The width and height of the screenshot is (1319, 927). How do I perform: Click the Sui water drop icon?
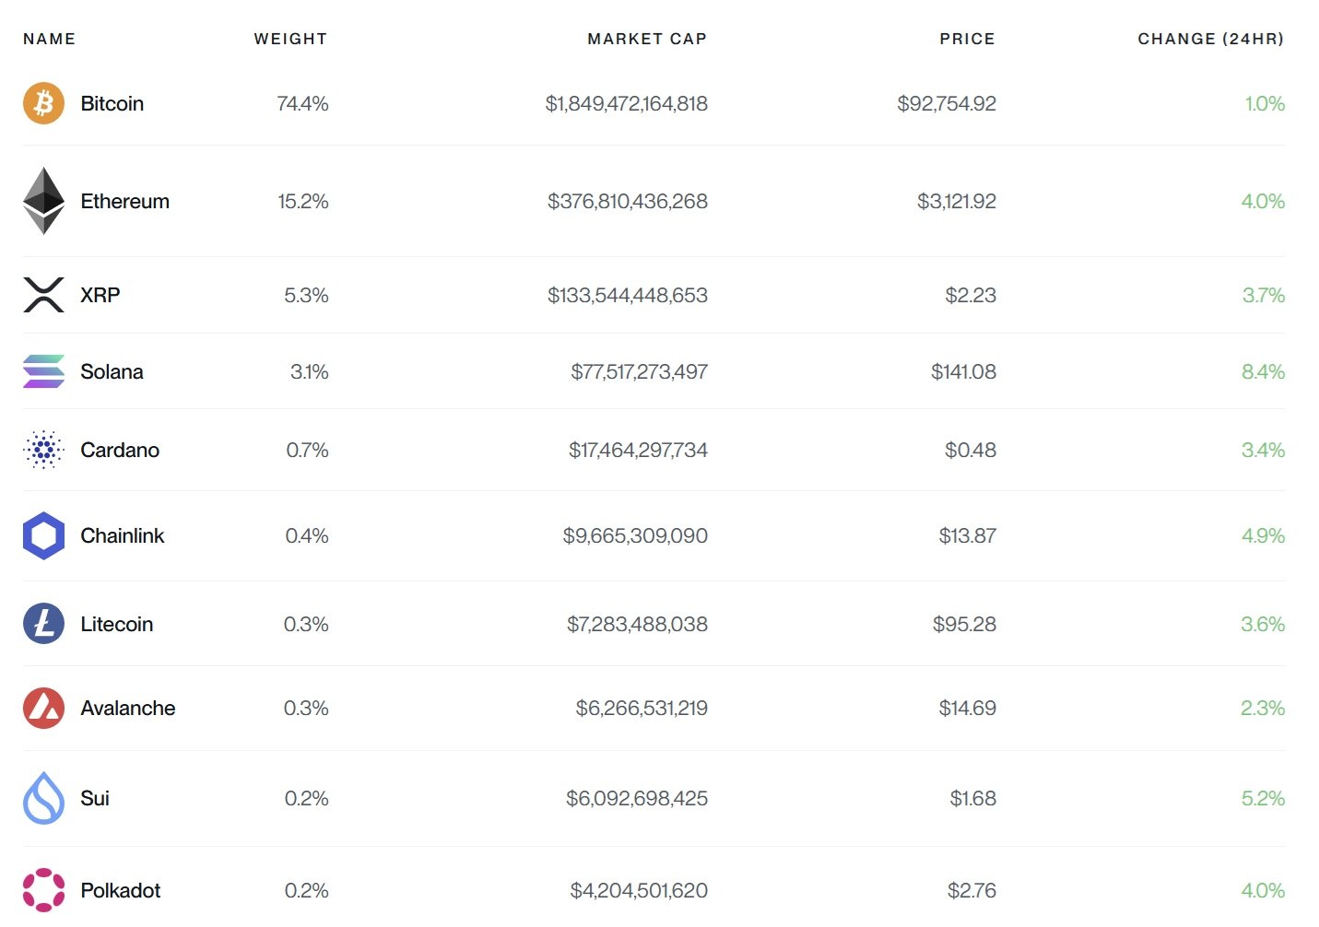click(x=42, y=798)
